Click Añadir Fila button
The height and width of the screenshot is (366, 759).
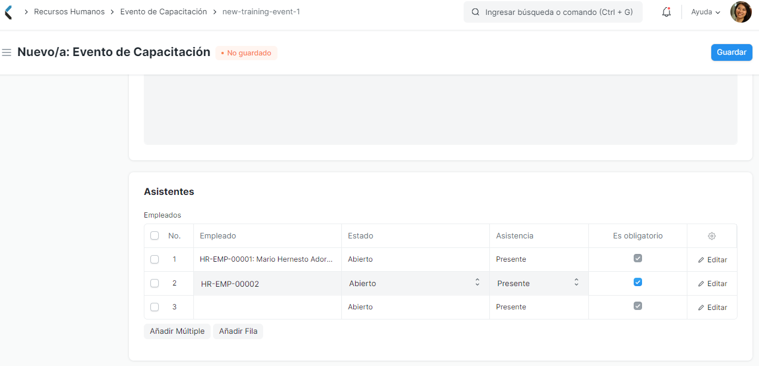tap(238, 331)
